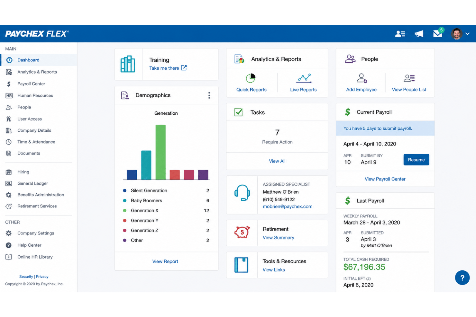Click the Documents sidebar icon
The image size is (476, 317).
pos(9,154)
